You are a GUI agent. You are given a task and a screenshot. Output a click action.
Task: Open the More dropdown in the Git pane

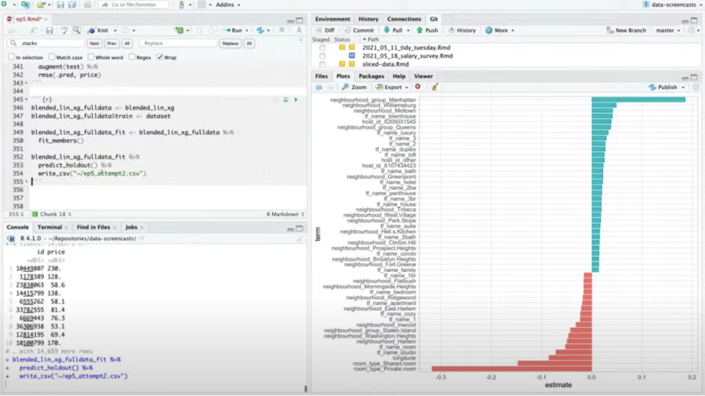500,30
